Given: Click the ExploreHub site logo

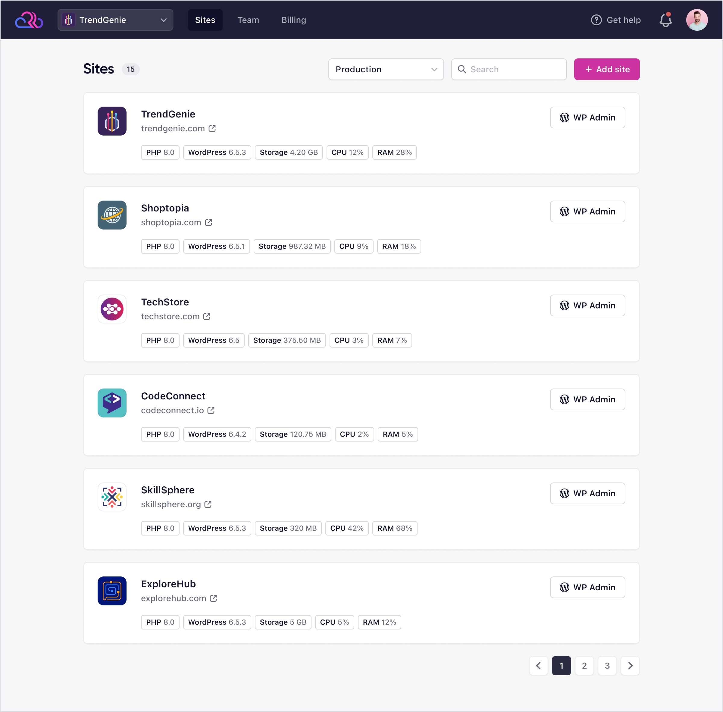Looking at the screenshot, I should coord(112,590).
